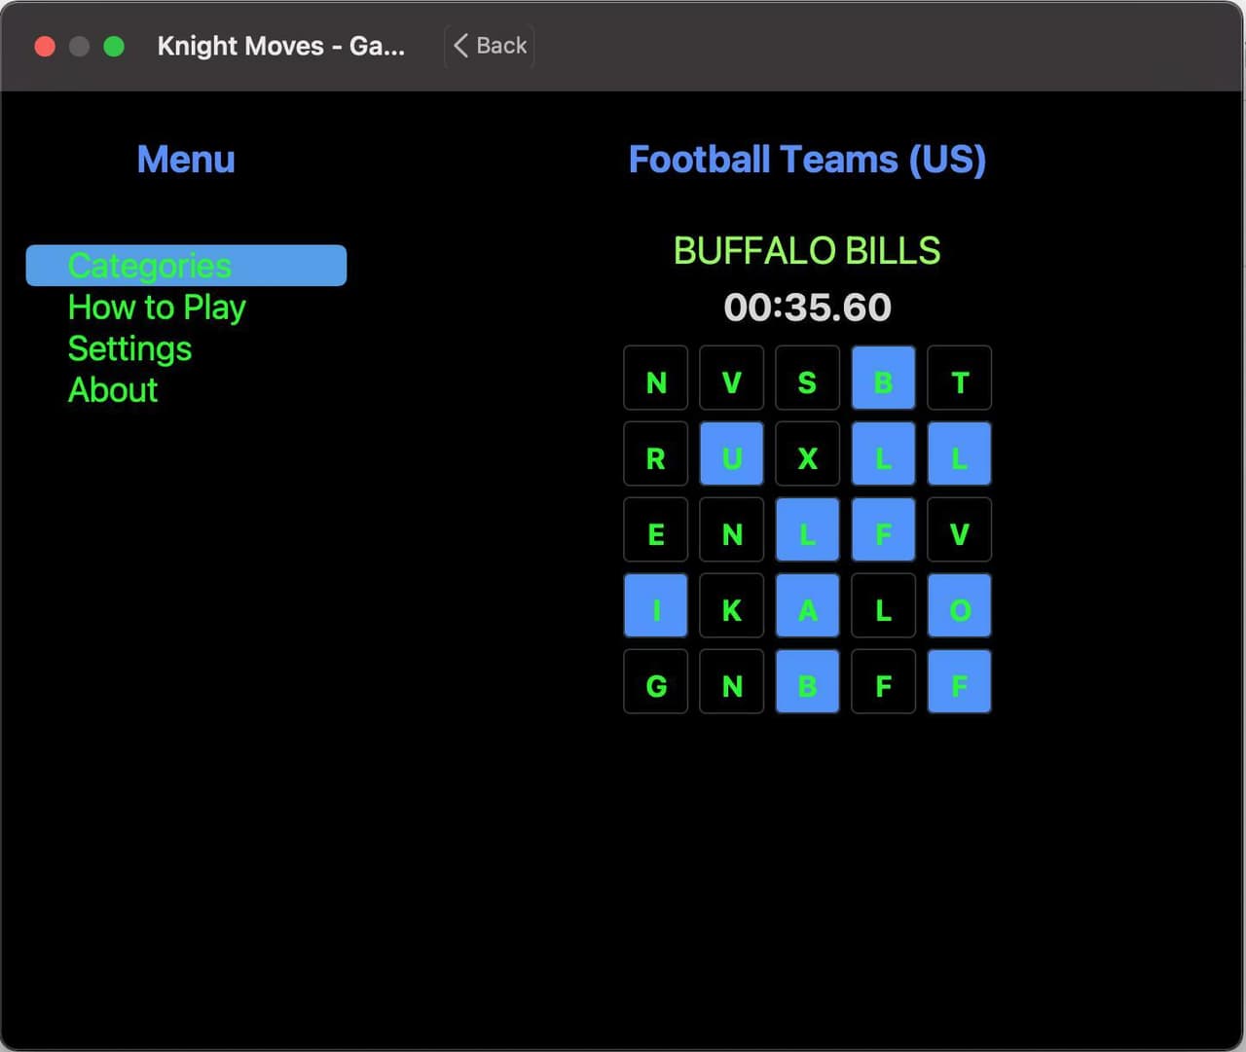
Task: Open the How to Play page
Action: tap(157, 308)
